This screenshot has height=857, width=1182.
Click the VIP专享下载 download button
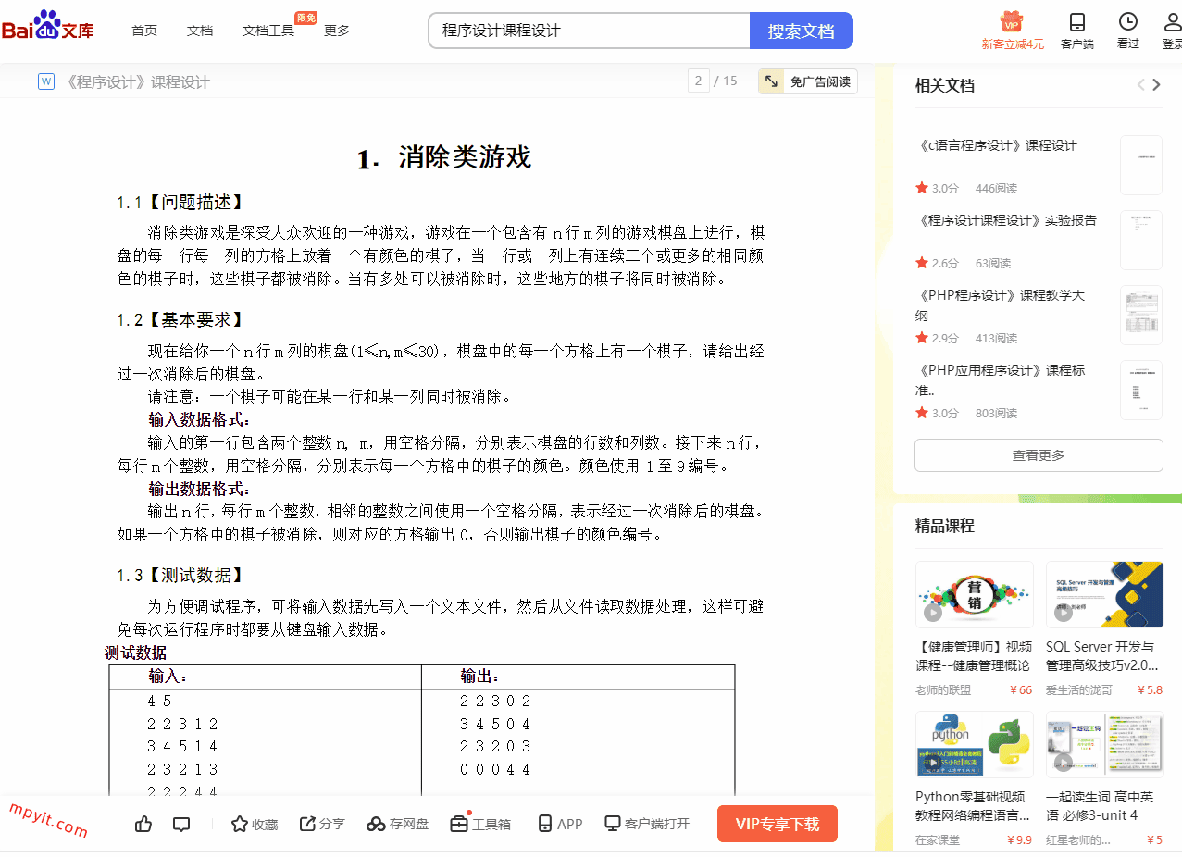777,824
